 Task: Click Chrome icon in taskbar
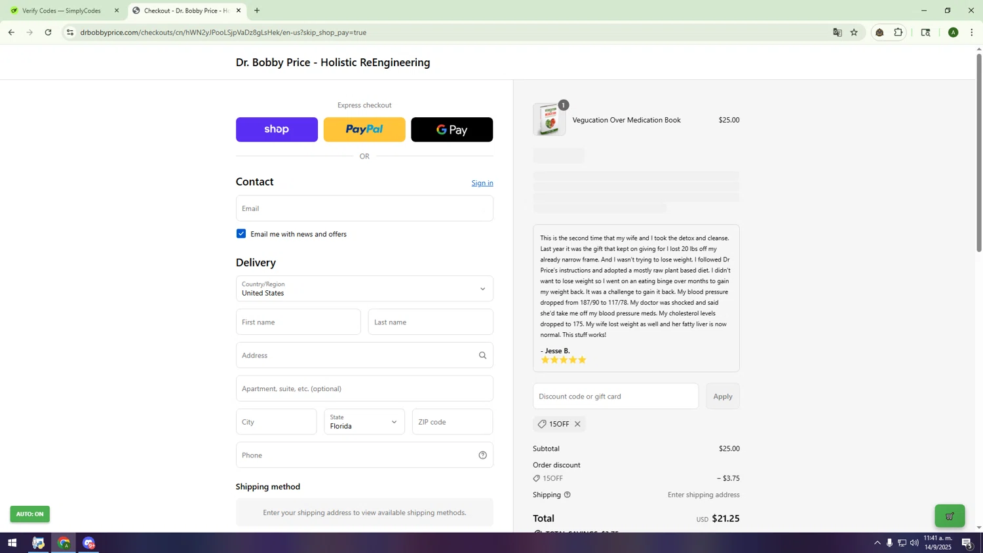point(64,543)
